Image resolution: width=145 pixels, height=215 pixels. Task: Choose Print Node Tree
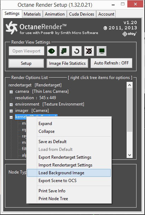click(x=69, y=199)
